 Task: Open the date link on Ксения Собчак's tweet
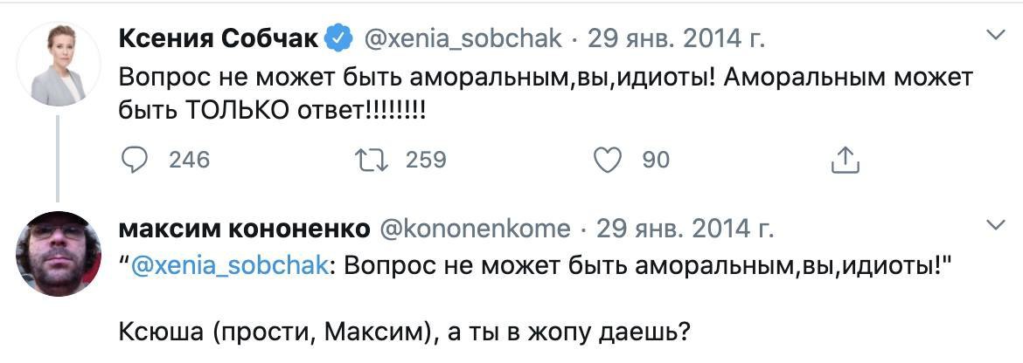pos(676,38)
